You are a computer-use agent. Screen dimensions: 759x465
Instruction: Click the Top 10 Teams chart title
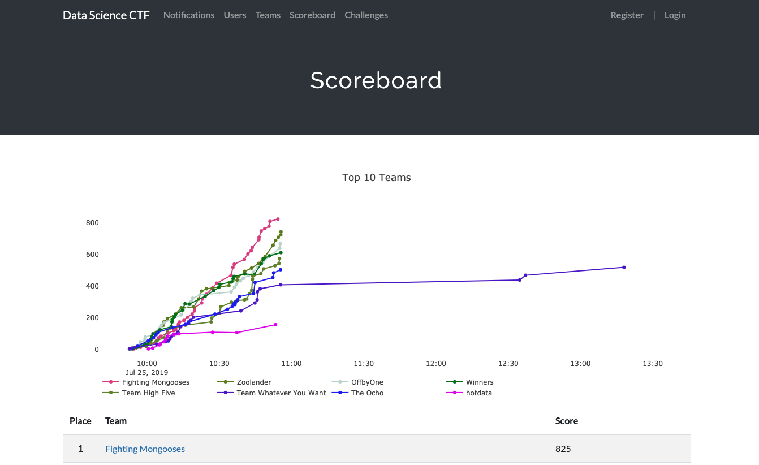coord(377,178)
